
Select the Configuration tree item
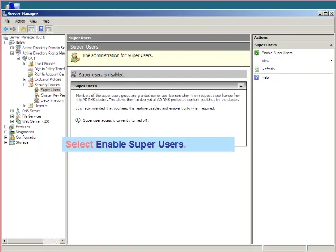tap(27, 137)
